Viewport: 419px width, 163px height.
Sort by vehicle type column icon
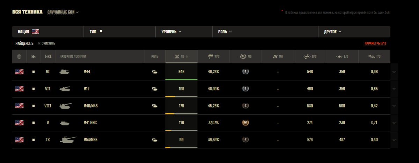34,56
